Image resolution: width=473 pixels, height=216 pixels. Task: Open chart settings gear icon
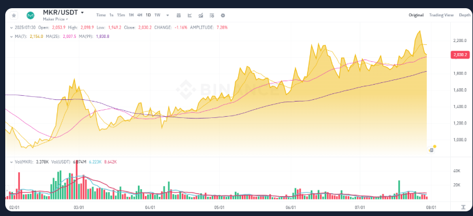tap(223, 15)
